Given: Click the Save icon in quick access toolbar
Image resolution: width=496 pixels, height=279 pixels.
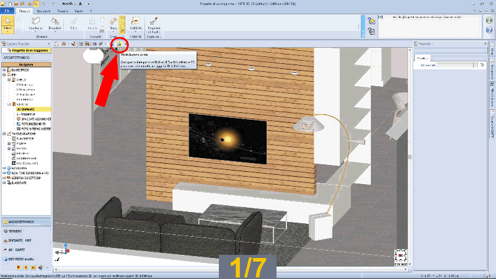Looking at the screenshot, I should tap(22, 4).
